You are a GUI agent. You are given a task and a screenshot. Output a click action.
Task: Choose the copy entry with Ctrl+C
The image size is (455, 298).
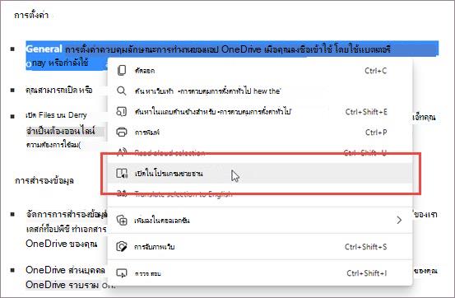260,71
